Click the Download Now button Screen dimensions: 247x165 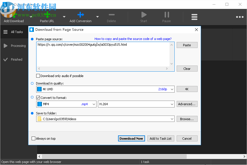131,139
